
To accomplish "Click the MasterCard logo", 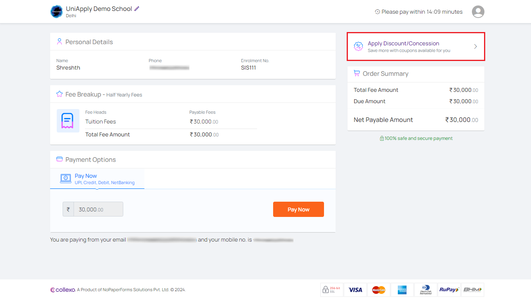I will click(x=378, y=290).
